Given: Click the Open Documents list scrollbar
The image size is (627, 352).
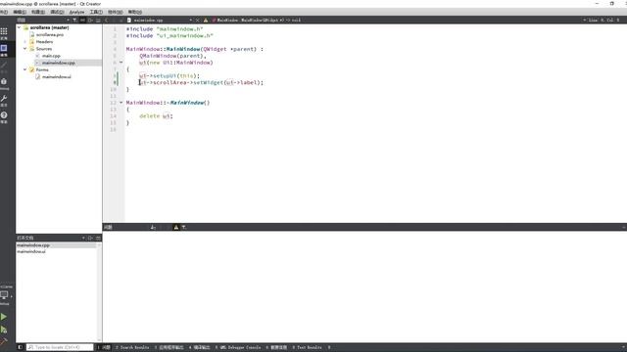Looking at the screenshot, I should [99, 291].
